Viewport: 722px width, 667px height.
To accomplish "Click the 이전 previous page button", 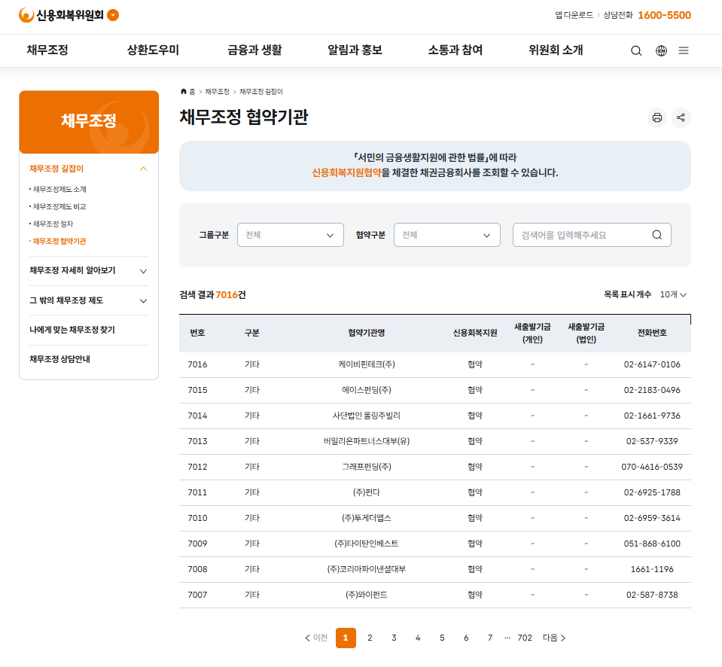I will coord(316,638).
